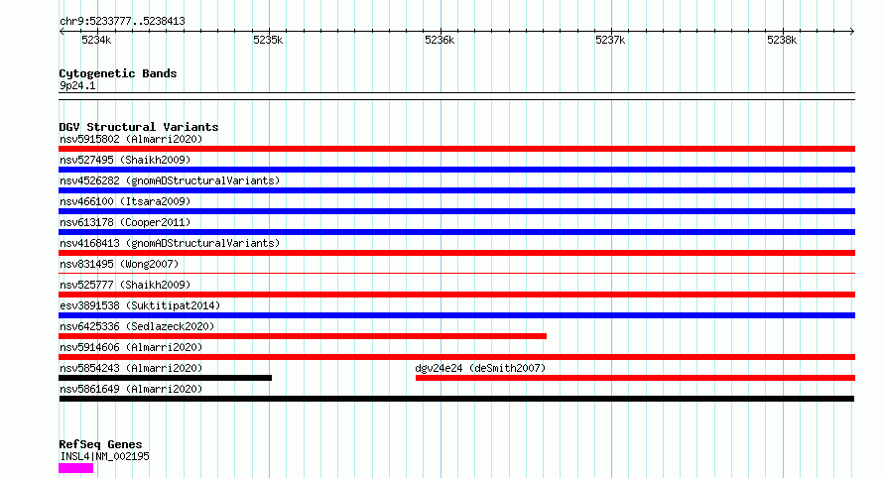Click the RefSeq Genes track heading
The width and height of the screenshot is (883, 478).
(x=100, y=444)
